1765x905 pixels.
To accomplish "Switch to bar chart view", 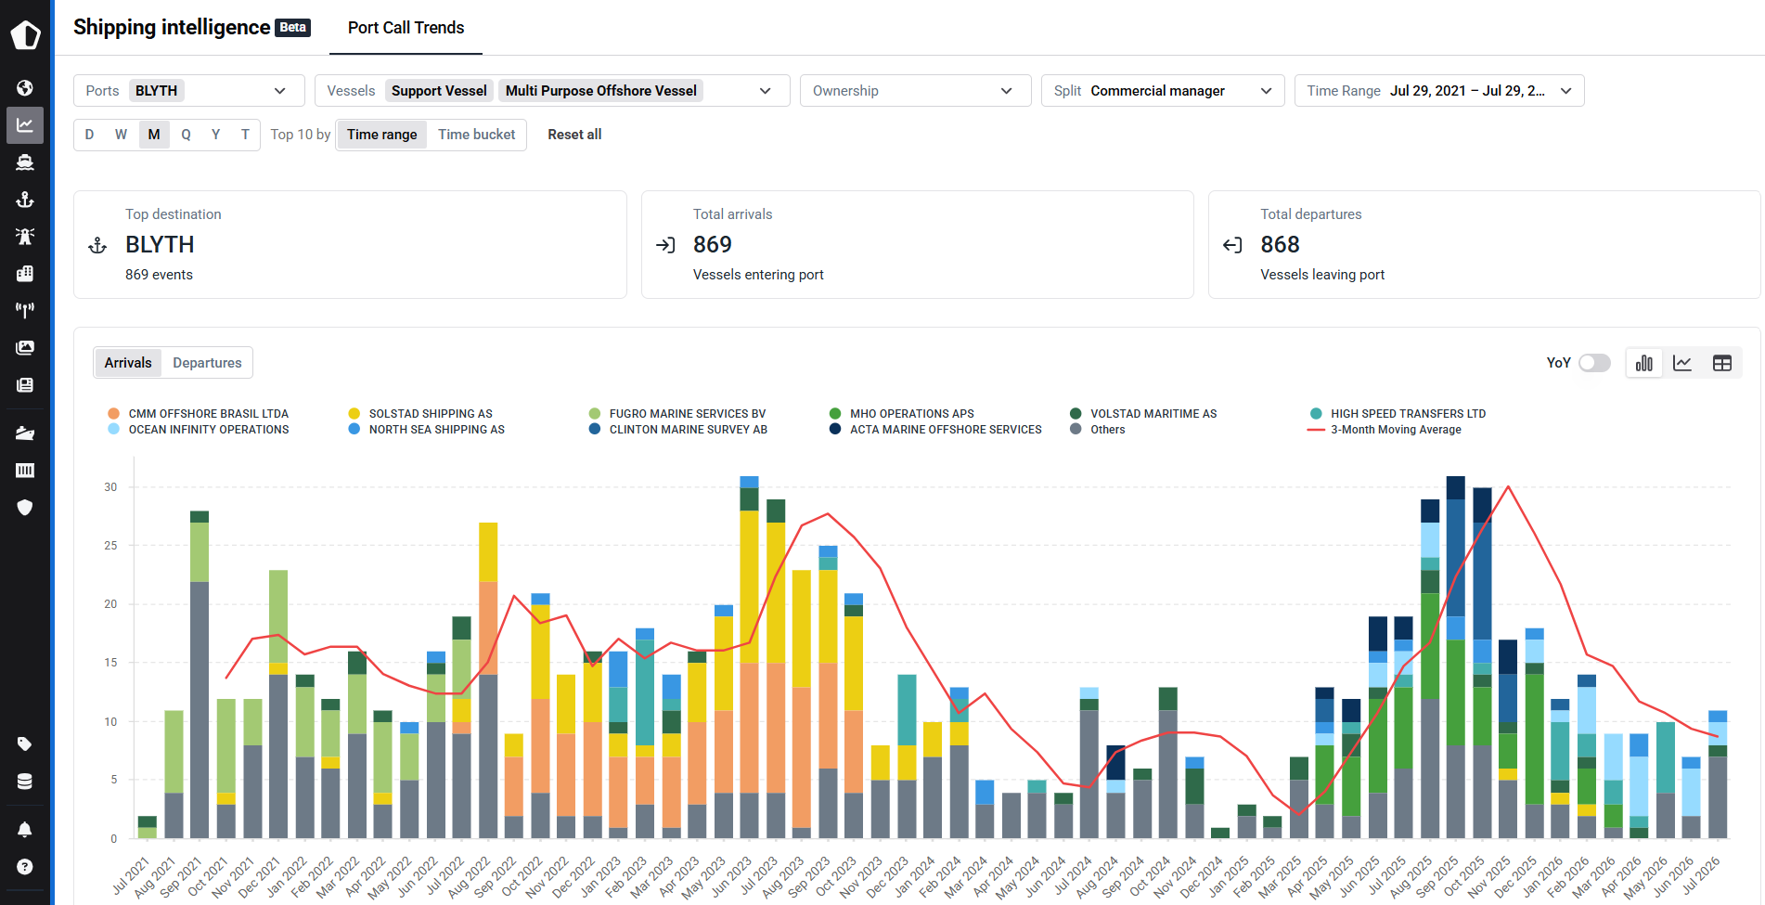I will pos(1644,363).
